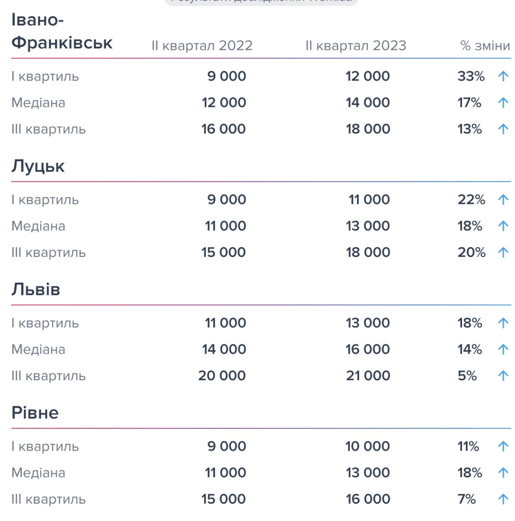Click the up arrow beside Львів 14%
Image resolution: width=515 pixels, height=521 pixels.
(x=503, y=349)
